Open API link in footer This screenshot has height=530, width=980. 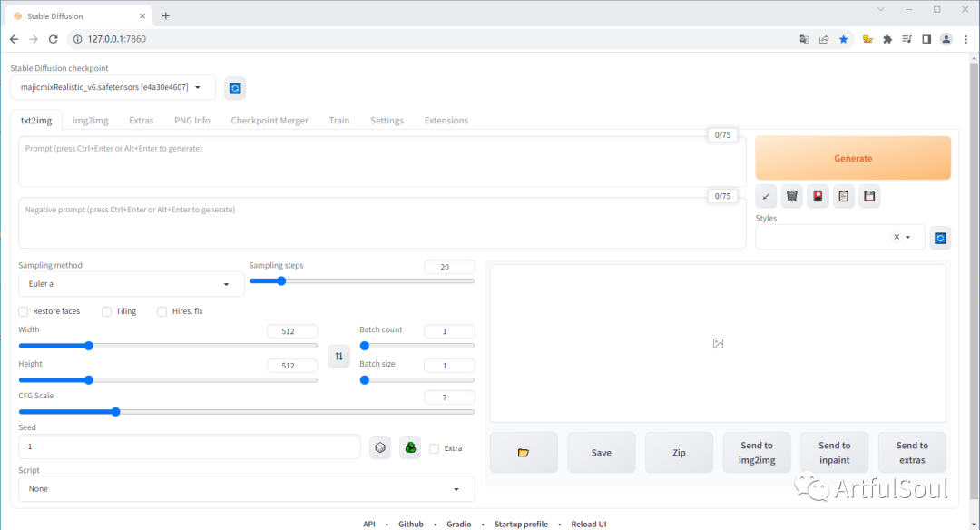point(369,524)
